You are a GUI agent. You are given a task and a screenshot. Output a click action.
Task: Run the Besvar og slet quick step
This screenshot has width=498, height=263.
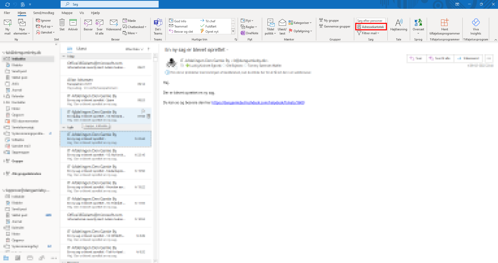click(181, 31)
